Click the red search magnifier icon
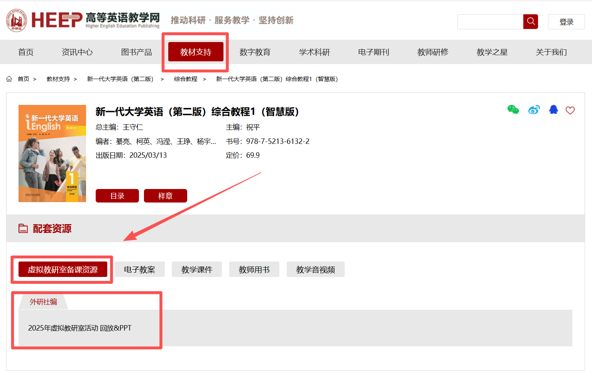592x378 pixels. tap(531, 22)
